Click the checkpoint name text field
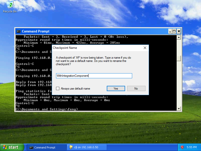The width and height of the screenshot is (201, 151). tap(94, 76)
